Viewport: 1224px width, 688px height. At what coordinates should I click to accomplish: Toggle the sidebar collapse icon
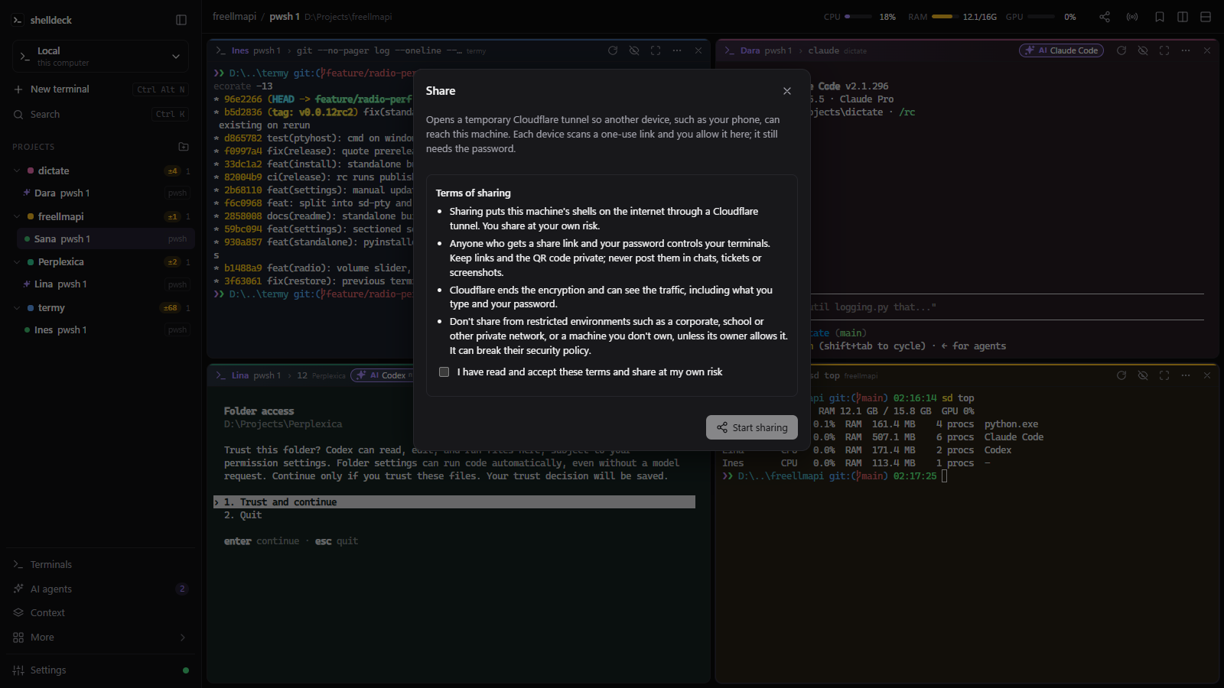click(181, 20)
